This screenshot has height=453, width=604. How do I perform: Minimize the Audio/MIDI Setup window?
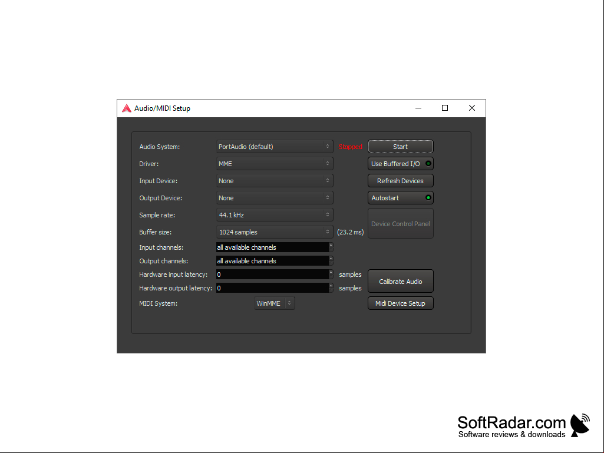(418, 108)
